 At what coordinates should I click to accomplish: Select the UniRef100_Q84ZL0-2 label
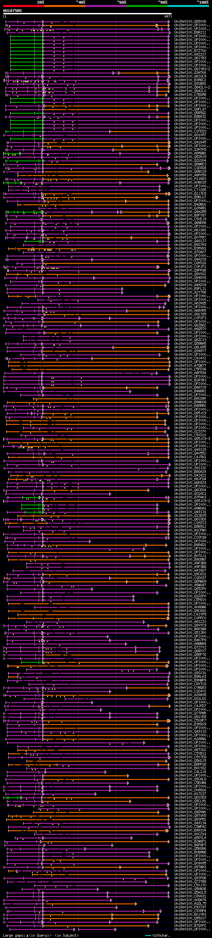[x=192, y=87]
